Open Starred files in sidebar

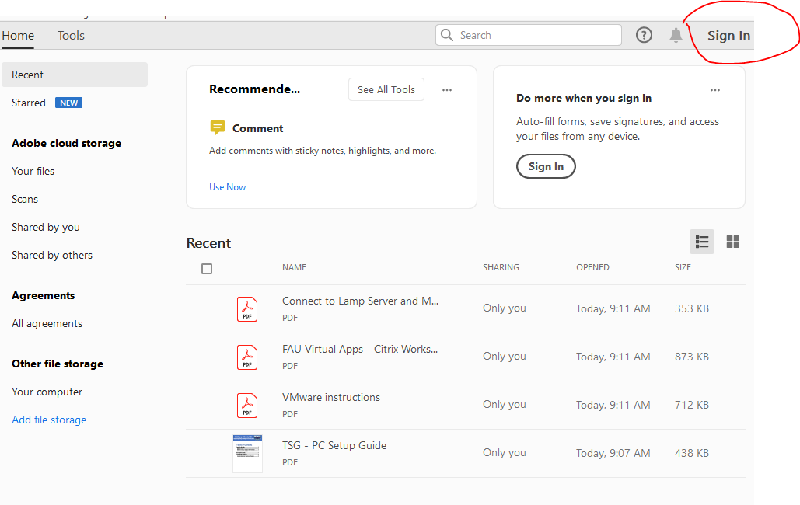click(29, 103)
